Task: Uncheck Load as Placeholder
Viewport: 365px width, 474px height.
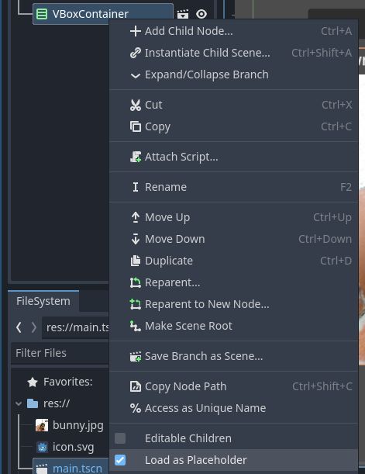Action: (x=120, y=460)
